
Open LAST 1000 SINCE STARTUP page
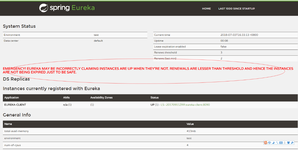tap(237, 8)
